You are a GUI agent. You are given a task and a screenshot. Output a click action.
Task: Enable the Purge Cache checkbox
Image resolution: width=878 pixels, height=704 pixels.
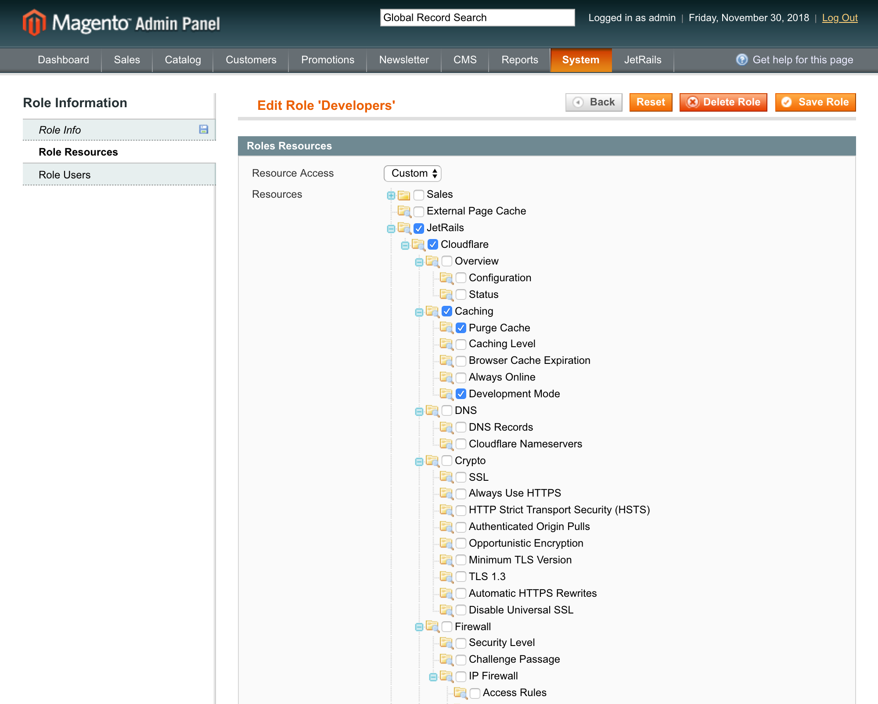(x=461, y=327)
